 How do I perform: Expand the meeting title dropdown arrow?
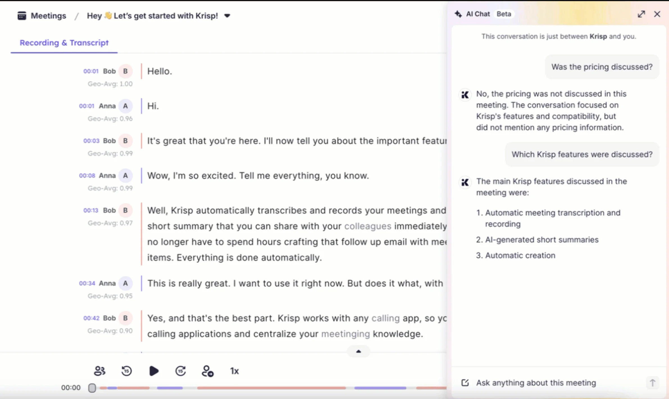tap(227, 16)
